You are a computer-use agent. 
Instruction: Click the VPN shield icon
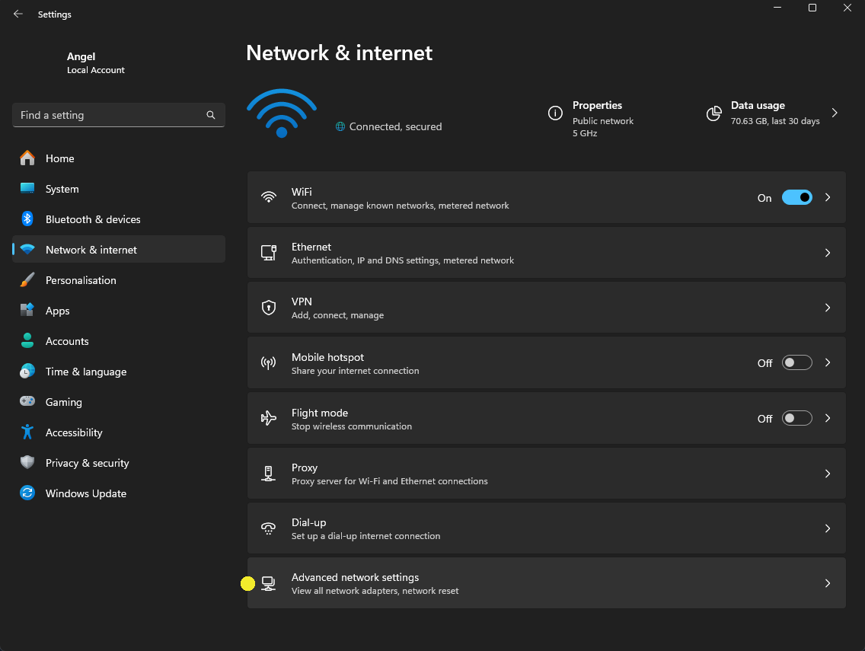tap(268, 308)
